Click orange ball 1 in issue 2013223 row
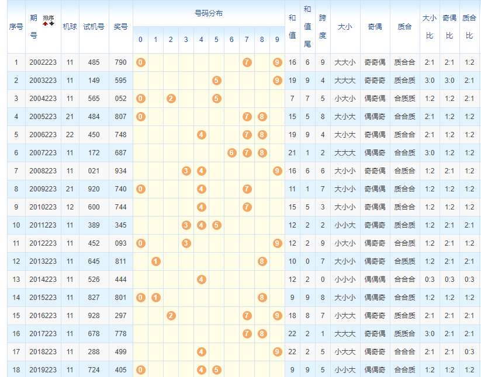 155,261
